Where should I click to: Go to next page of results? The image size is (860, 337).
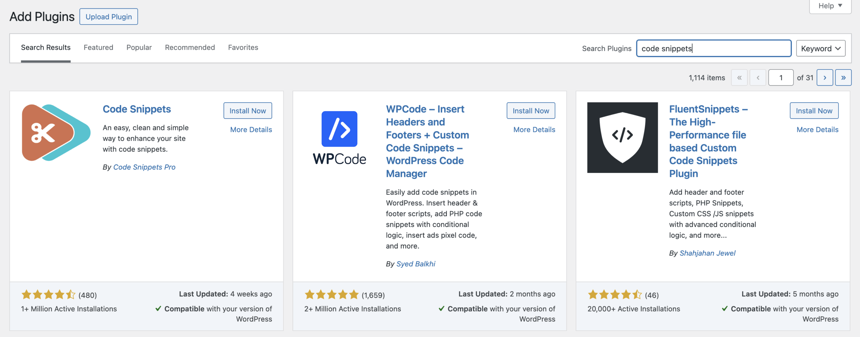[x=825, y=78]
